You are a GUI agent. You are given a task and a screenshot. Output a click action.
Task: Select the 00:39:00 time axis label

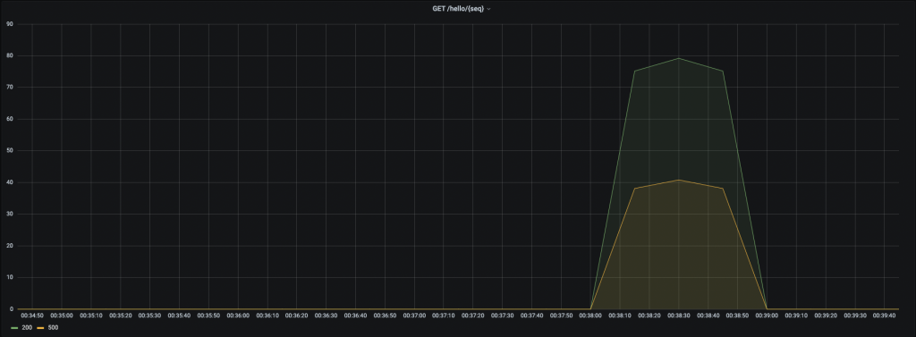click(767, 316)
